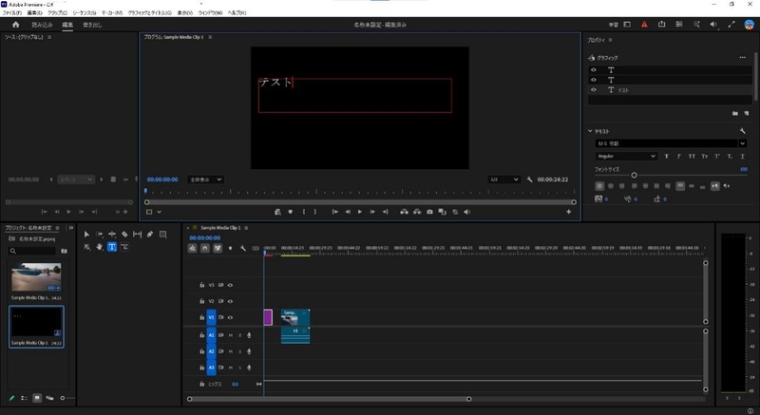Open the Properties panel menu icon
Viewport: 760px width, 415px height.
610,40
